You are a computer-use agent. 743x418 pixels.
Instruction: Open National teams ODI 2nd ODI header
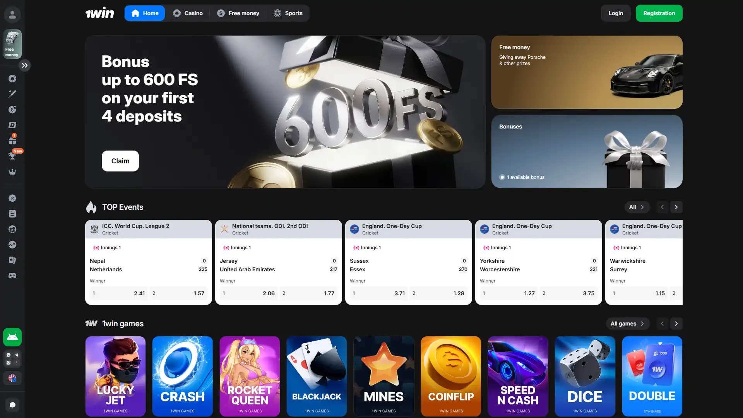pyautogui.click(x=279, y=229)
